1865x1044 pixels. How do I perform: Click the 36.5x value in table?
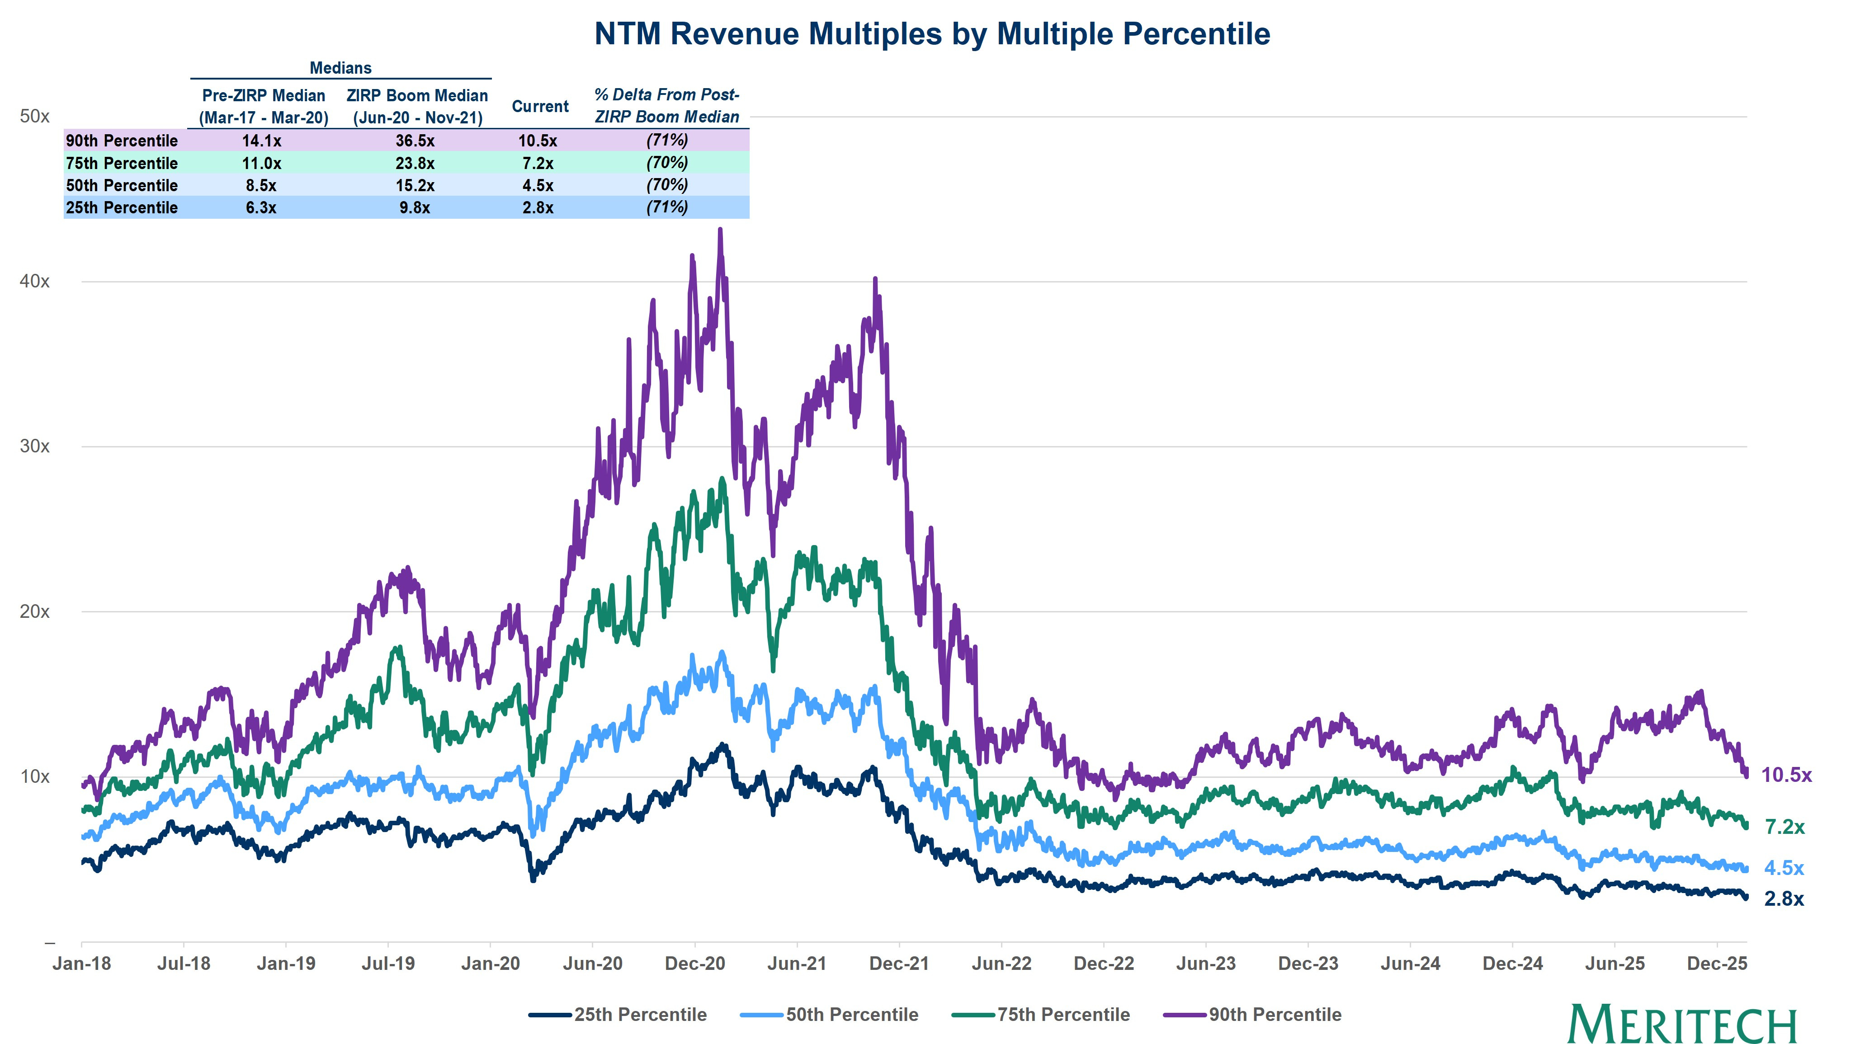tap(415, 141)
